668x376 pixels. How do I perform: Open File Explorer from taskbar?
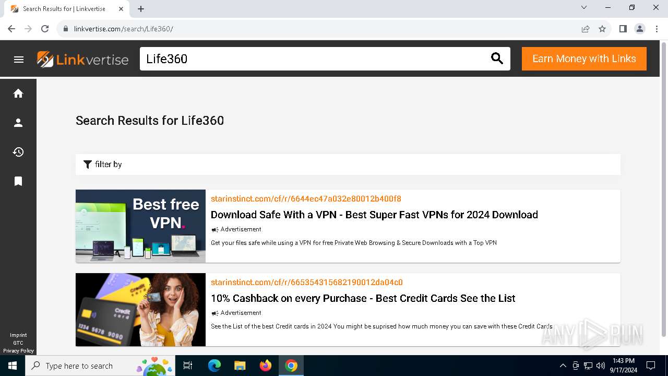(x=240, y=366)
